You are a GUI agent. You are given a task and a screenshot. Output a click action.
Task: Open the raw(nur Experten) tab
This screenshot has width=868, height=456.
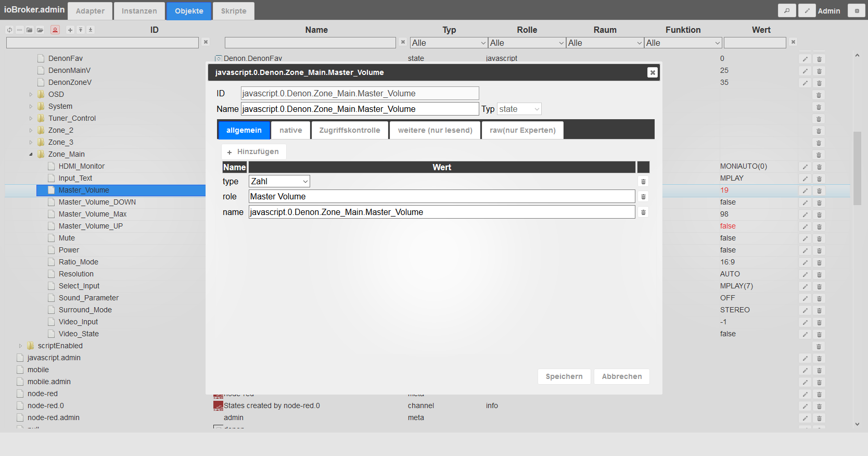[522, 130]
